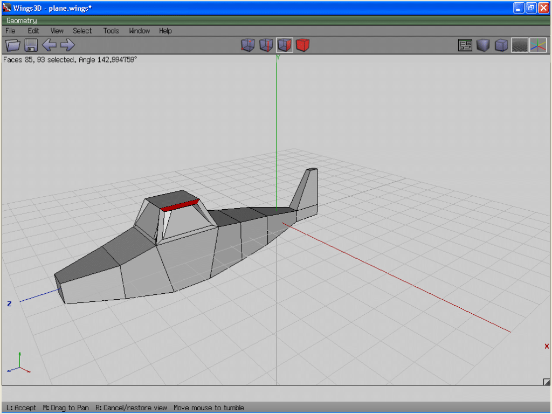This screenshot has height=414, width=552.
Task: Open the Edit menu
Action: [33, 31]
